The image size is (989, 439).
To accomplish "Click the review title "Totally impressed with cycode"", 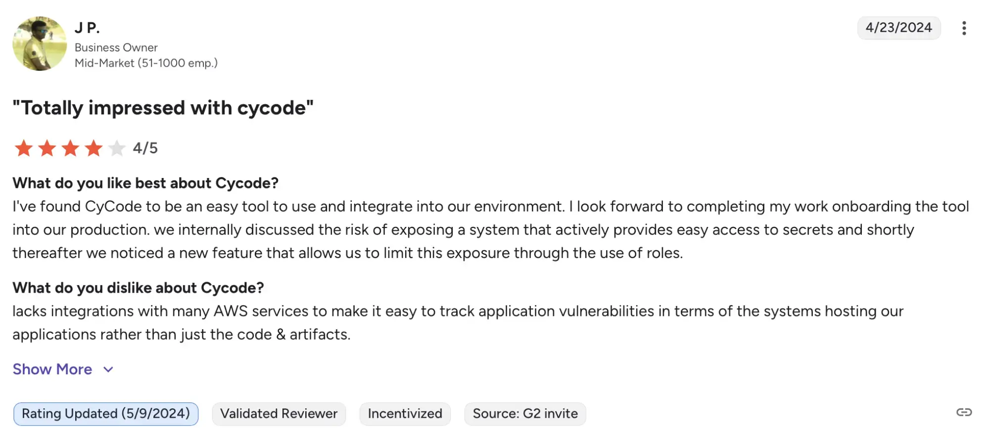I will [163, 108].
